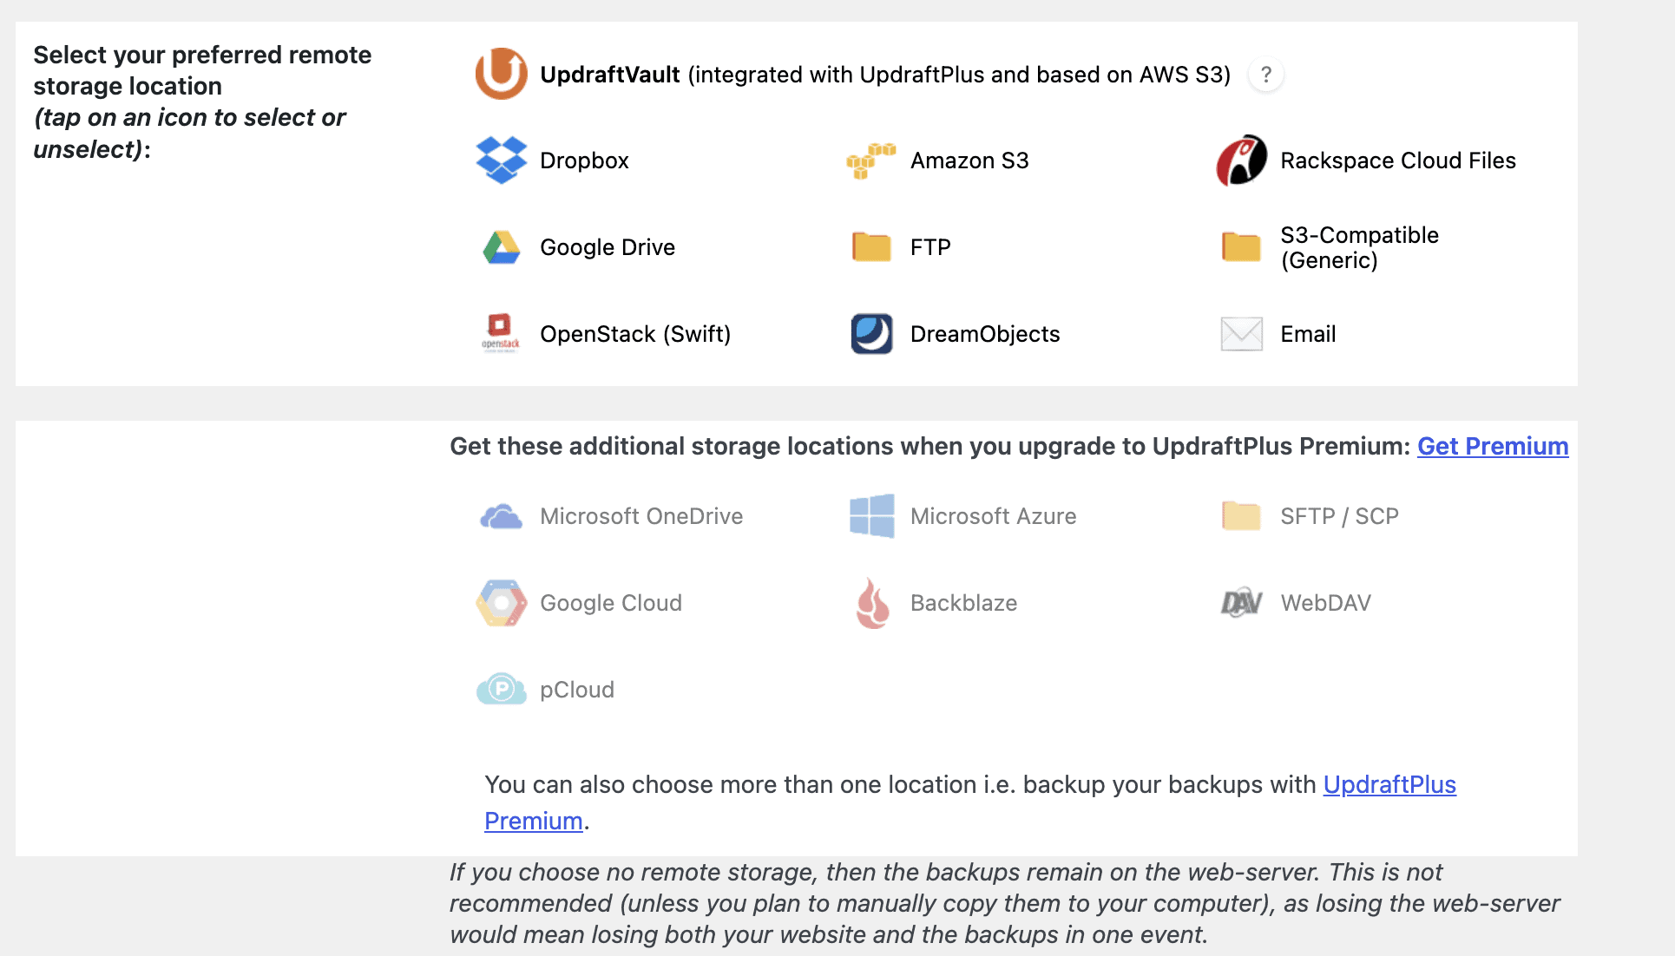Click the Rackspace Cloud Files label
The image size is (1675, 956).
[1398, 160]
